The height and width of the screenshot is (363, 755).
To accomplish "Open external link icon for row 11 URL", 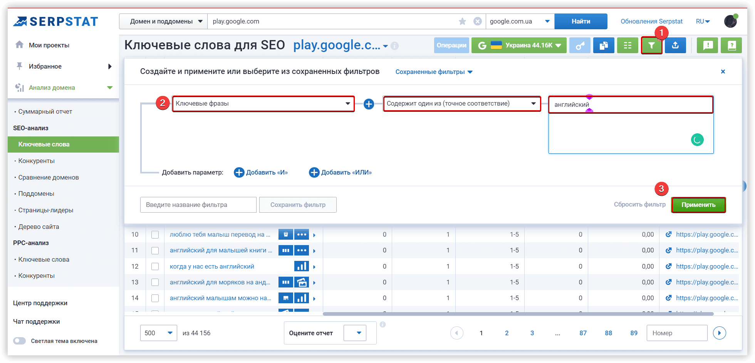I will [x=669, y=250].
